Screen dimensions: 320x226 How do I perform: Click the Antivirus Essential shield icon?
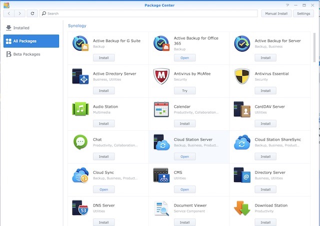click(x=242, y=77)
